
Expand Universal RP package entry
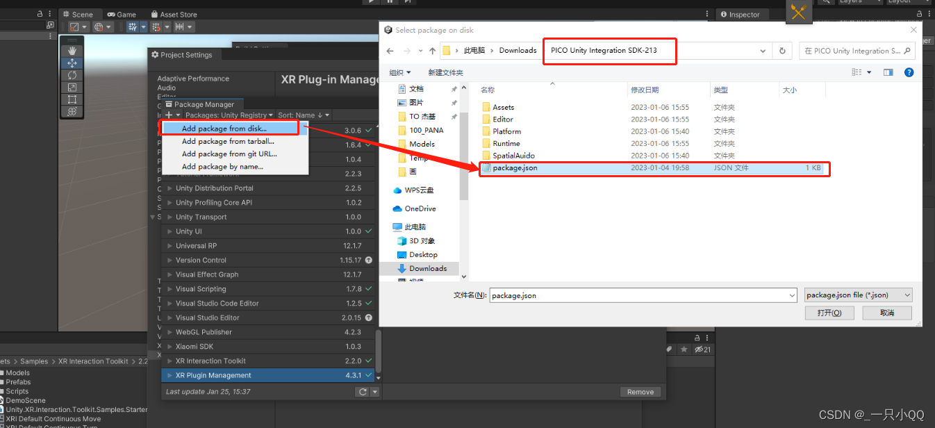[x=169, y=246]
